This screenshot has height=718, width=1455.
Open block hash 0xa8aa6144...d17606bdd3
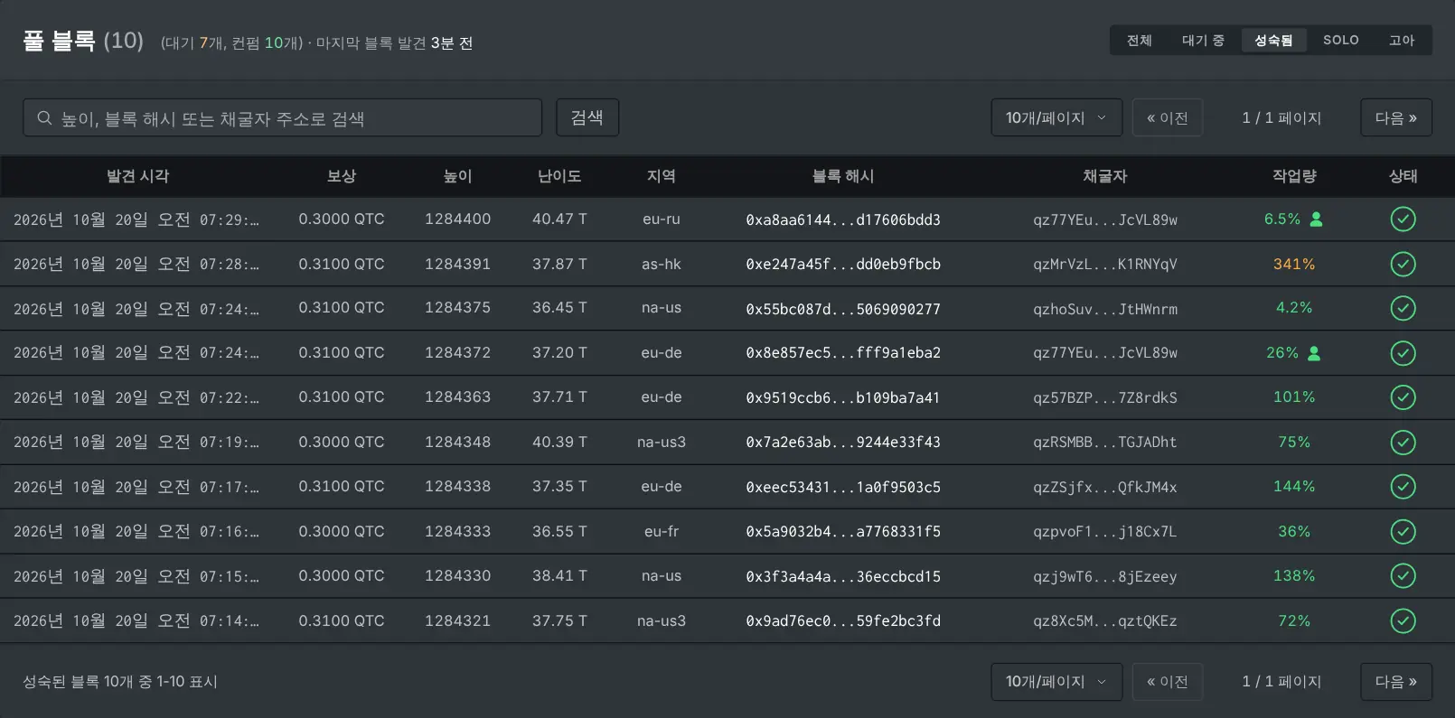(843, 219)
